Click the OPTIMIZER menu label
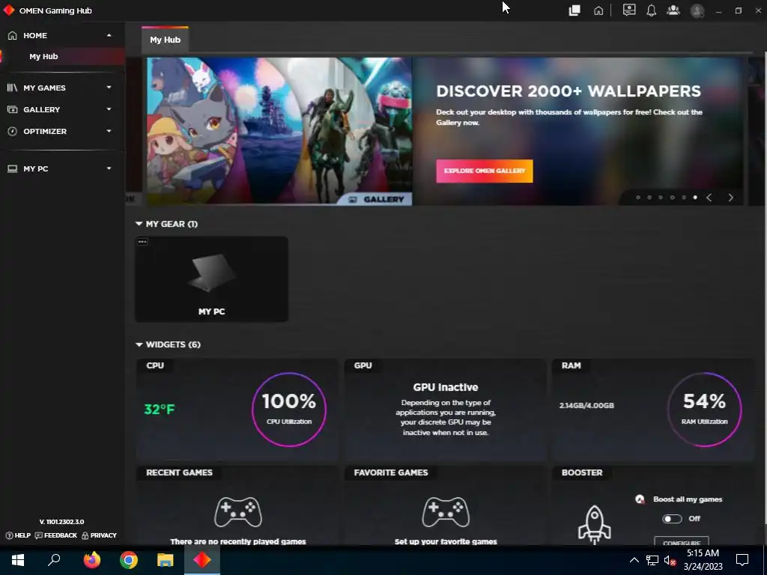The height and width of the screenshot is (575, 767). [x=45, y=131]
